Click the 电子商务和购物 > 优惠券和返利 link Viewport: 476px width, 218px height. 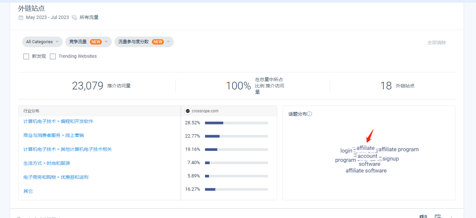click(56, 177)
